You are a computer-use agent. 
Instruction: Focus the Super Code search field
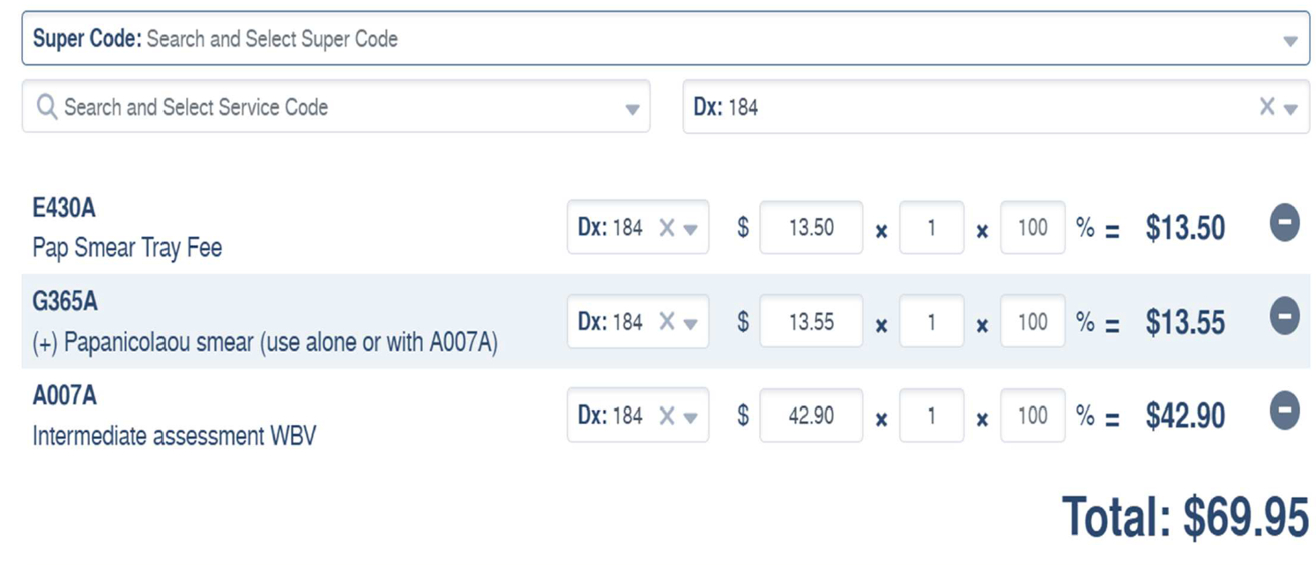click(665, 39)
